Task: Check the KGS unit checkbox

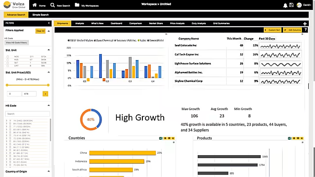Action: pyautogui.click(x=8, y=60)
